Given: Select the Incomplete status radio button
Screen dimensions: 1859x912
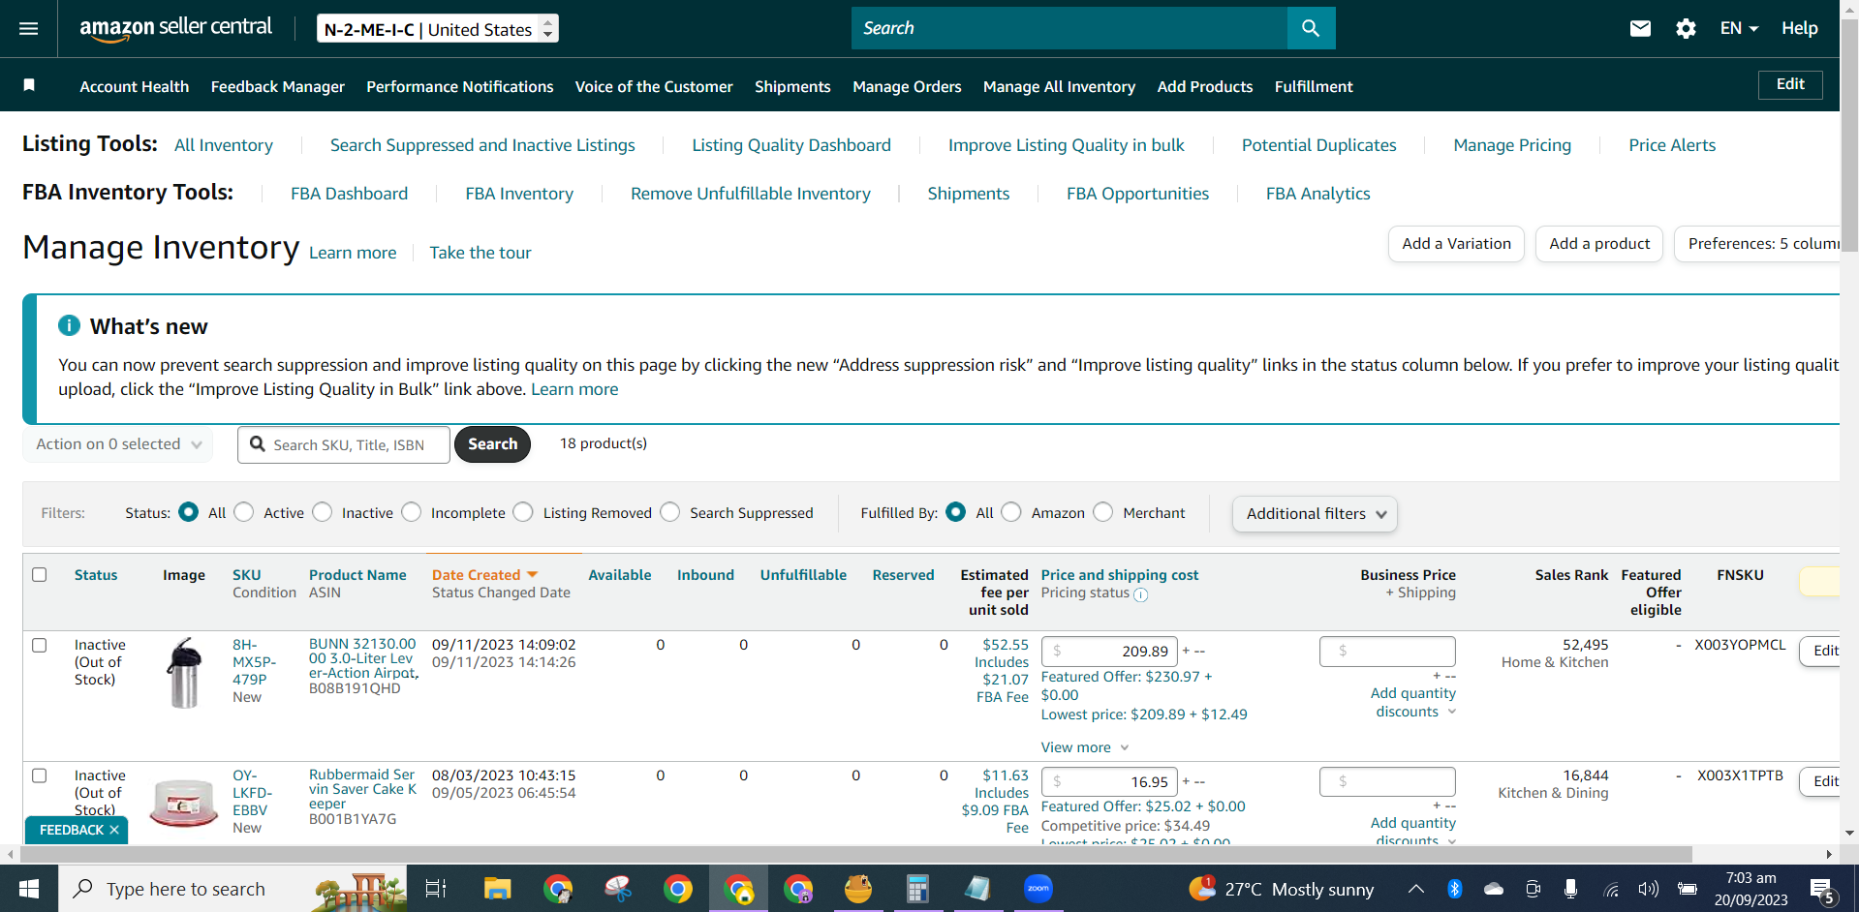Looking at the screenshot, I should click(x=412, y=512).
